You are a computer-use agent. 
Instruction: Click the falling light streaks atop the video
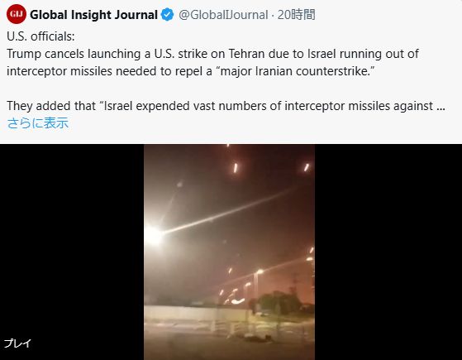[x=269, y=168]
